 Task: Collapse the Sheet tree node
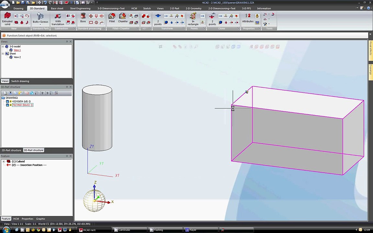click(x=3, y=54)
